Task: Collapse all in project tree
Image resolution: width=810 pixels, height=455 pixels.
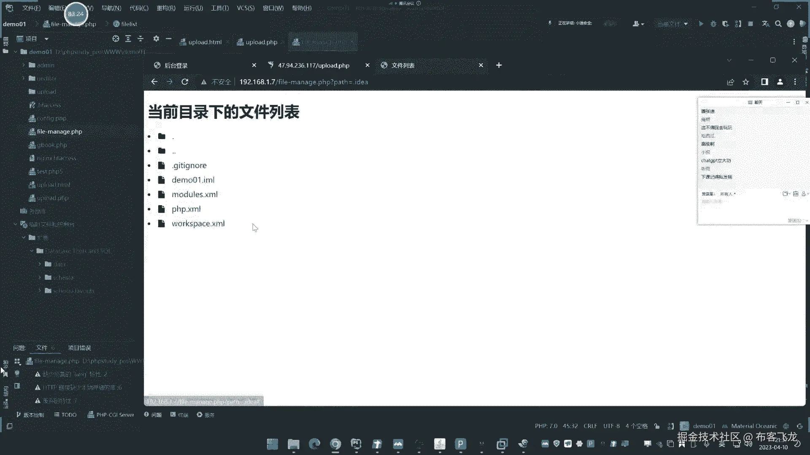Action: 140,38
